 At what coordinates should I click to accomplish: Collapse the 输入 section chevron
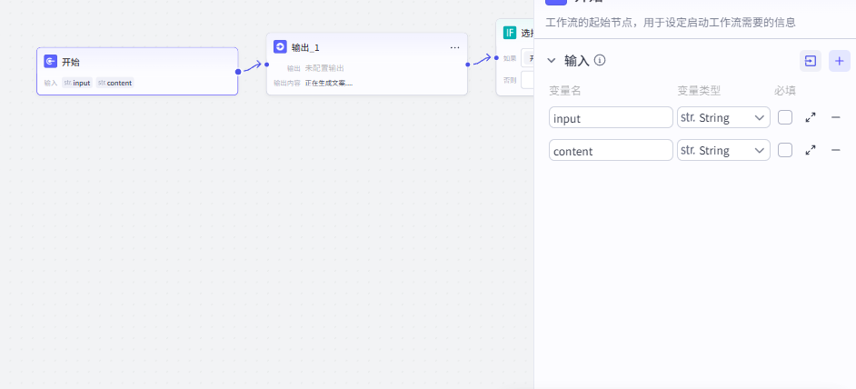click(552, 61)
